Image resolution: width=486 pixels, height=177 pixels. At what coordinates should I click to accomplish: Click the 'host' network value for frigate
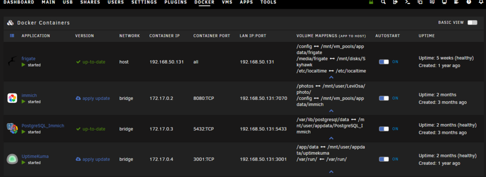click(x=124, y=62)
